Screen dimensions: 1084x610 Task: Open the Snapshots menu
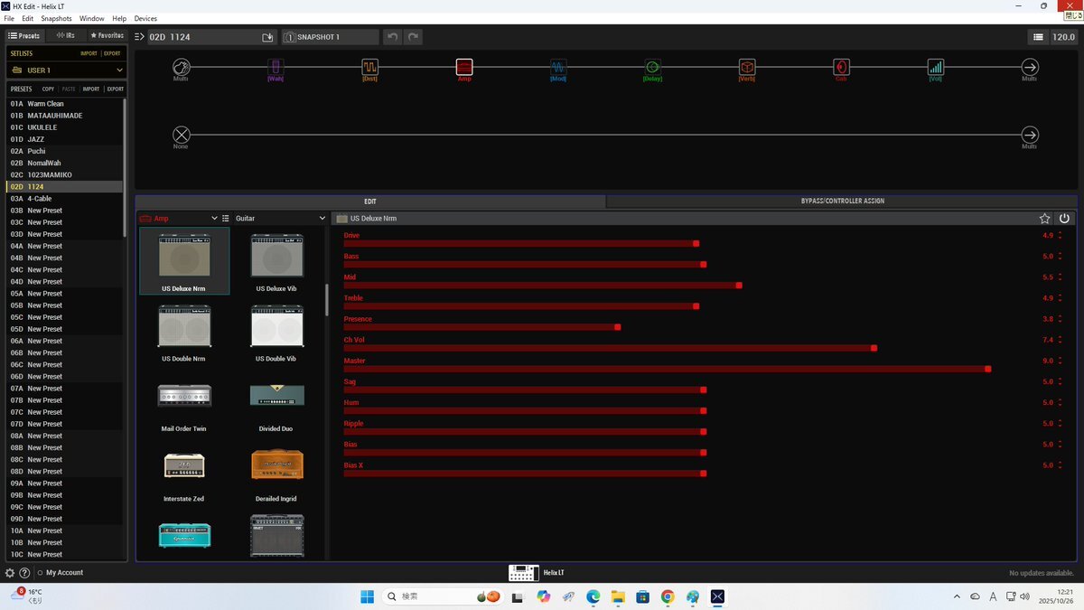pos(56,18)
